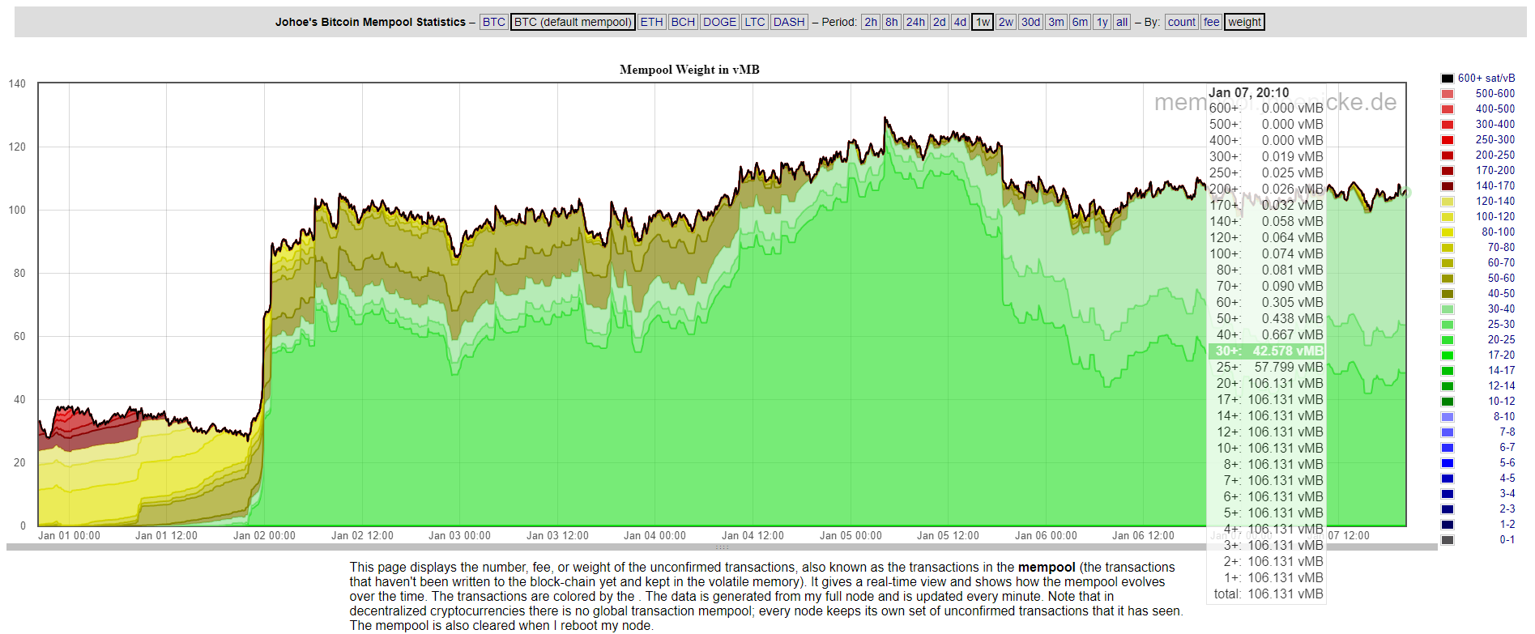Click the highlighted 30+: 42.578 vMB row
Screen dimensions: 1535x634
[1267, 351]
